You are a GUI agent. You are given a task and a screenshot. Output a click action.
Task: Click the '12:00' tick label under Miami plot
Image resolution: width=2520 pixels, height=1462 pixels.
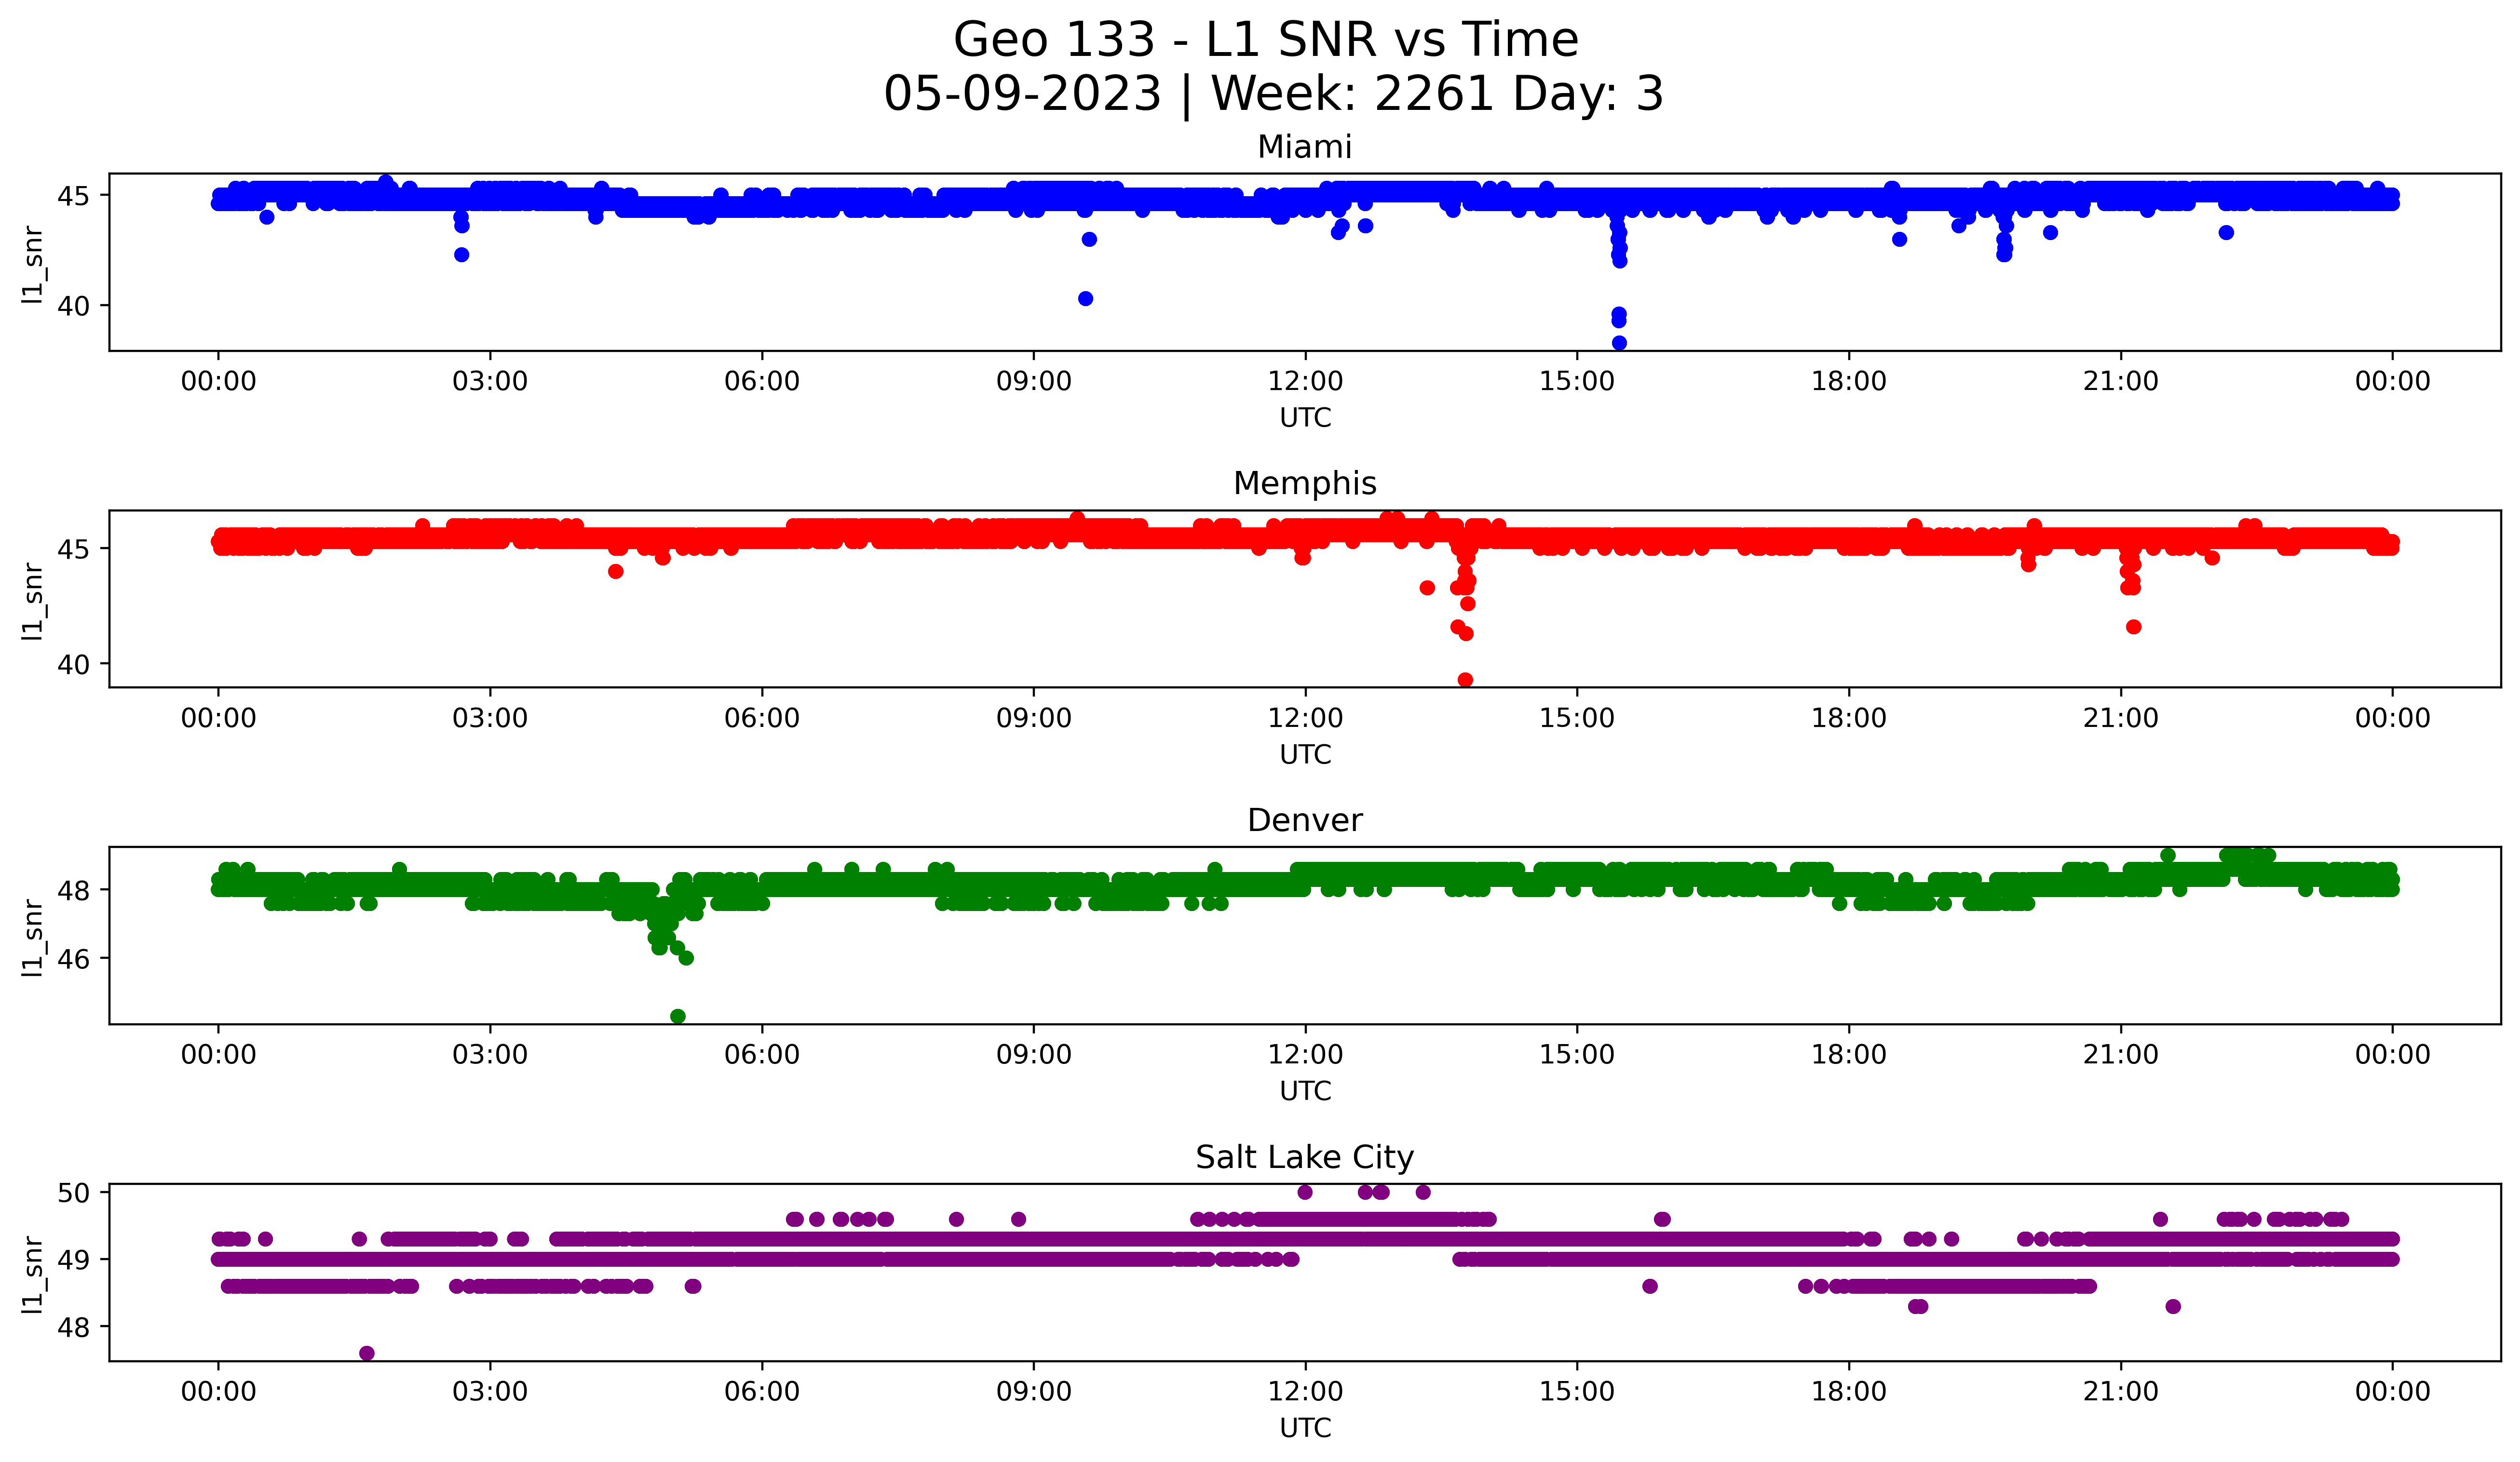(x=1305, y=382)
